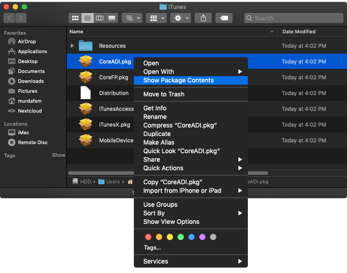
Task: Select the Resources folder icon
Action: (x=86, y=45)
